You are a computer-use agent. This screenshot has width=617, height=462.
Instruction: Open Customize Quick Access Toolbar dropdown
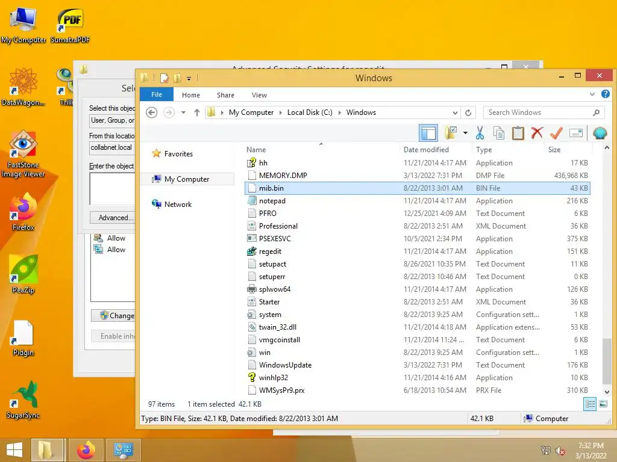[x=189, y=79]
